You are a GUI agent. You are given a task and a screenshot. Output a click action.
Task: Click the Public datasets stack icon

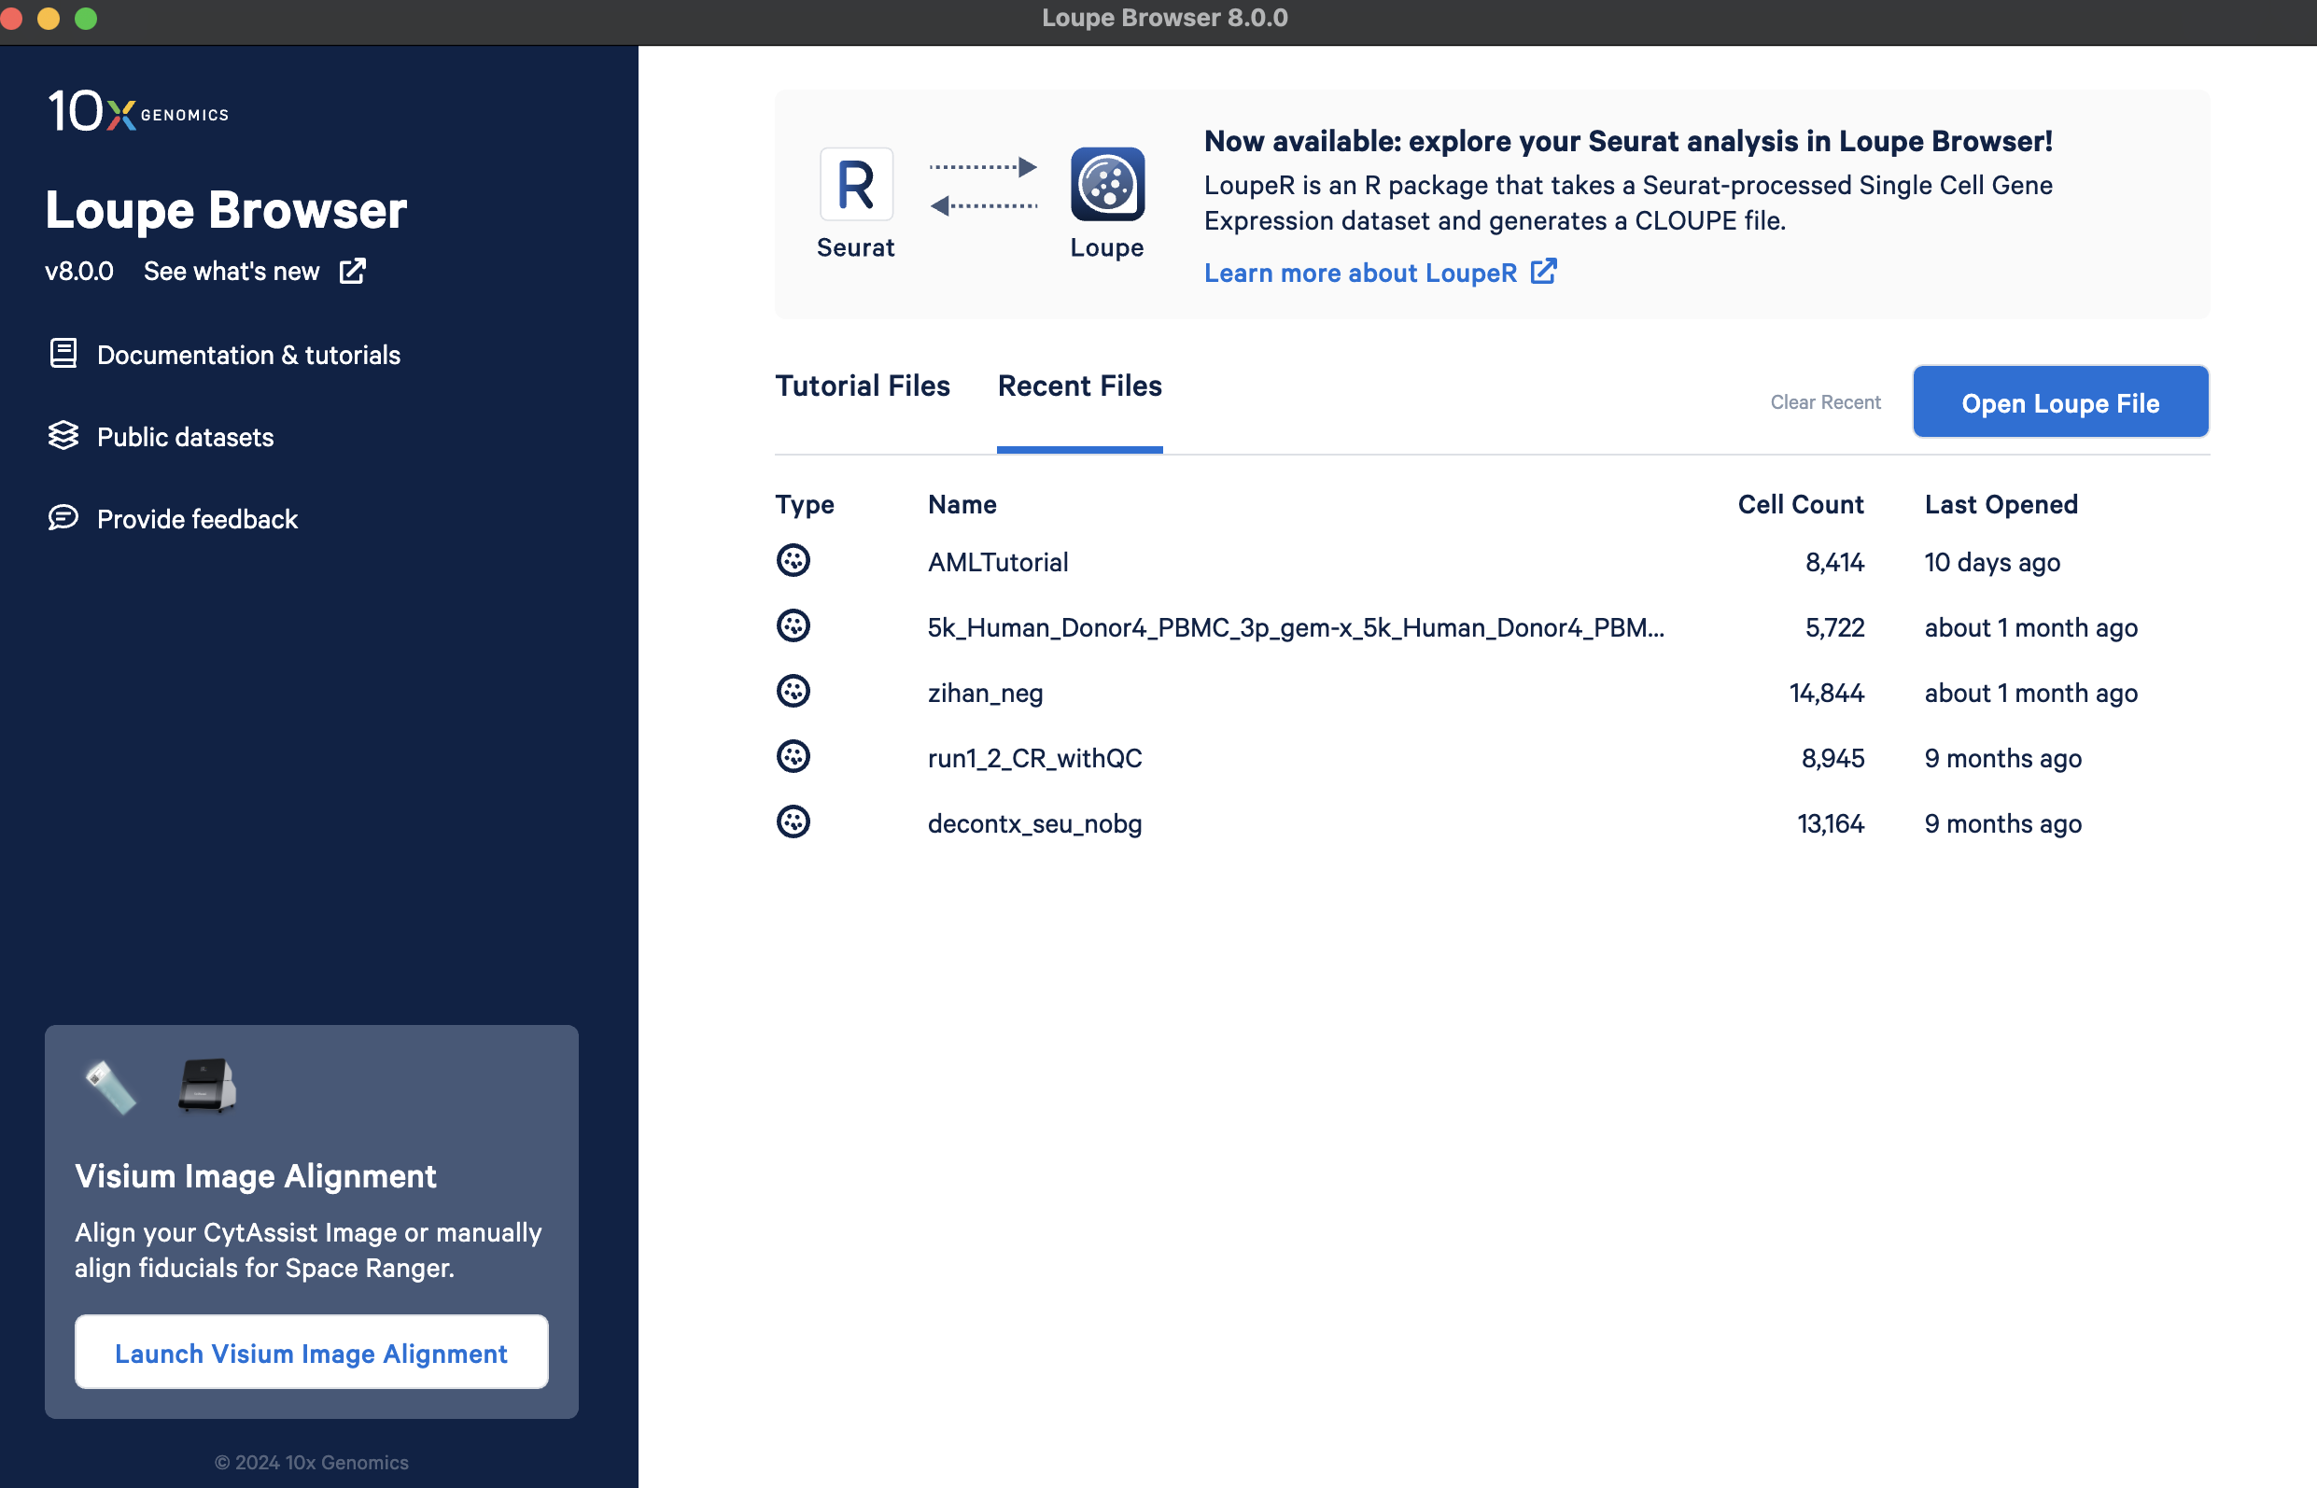click(x=63, y=436)
